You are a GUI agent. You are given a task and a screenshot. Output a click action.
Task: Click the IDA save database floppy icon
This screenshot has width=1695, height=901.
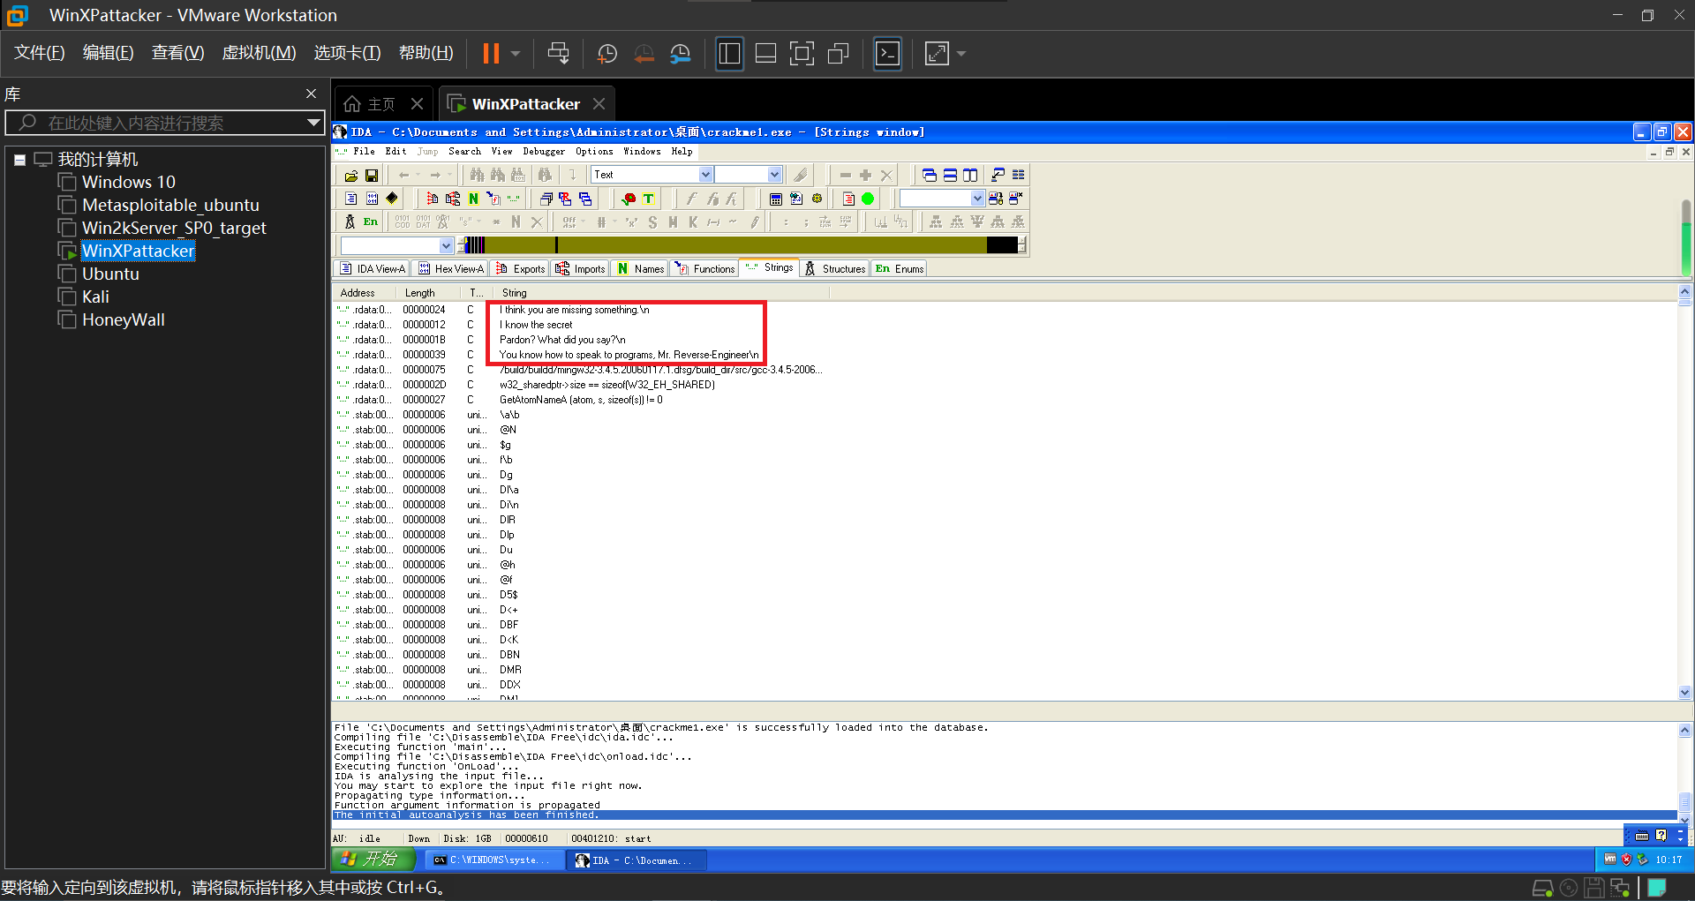[x=372, y=175]
